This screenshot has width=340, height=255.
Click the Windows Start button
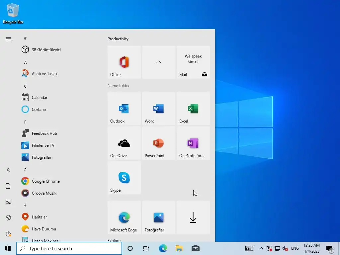(x=8, y=248)
